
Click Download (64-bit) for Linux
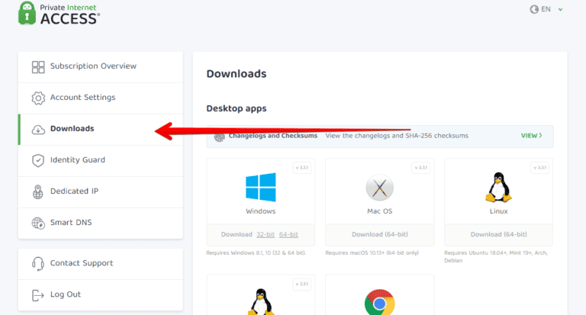[x=498, y=234]
